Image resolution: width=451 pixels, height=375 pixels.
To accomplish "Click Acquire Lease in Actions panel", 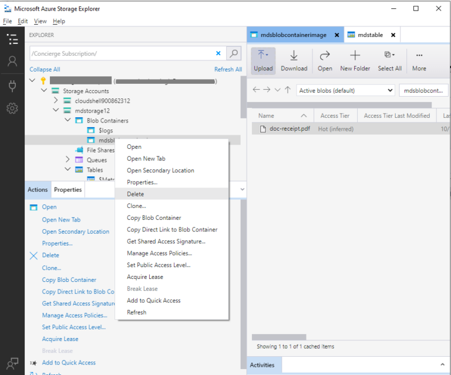I will (60, 339).
